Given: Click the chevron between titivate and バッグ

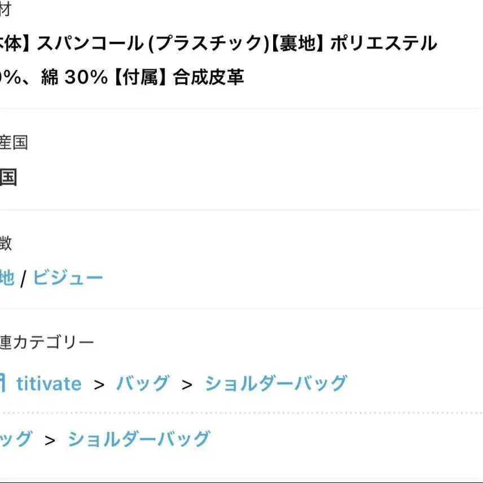Looking at the screenshot, I should (99, 385).
